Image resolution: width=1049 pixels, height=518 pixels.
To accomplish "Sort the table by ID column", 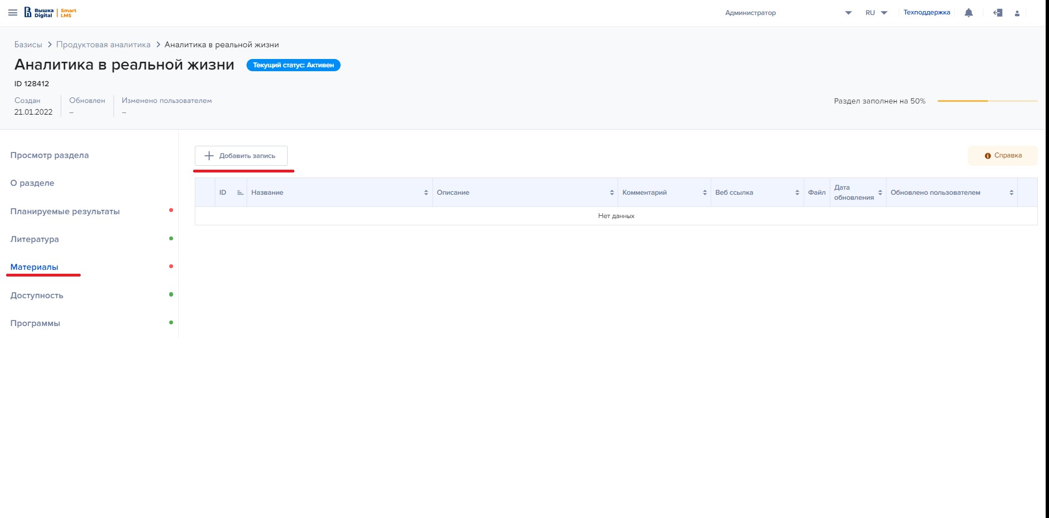I will coord(240,193).
